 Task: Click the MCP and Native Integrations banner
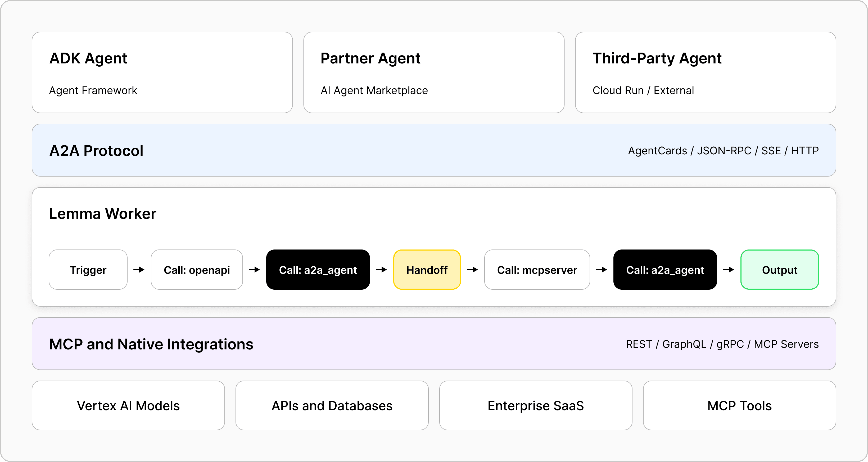434,344
